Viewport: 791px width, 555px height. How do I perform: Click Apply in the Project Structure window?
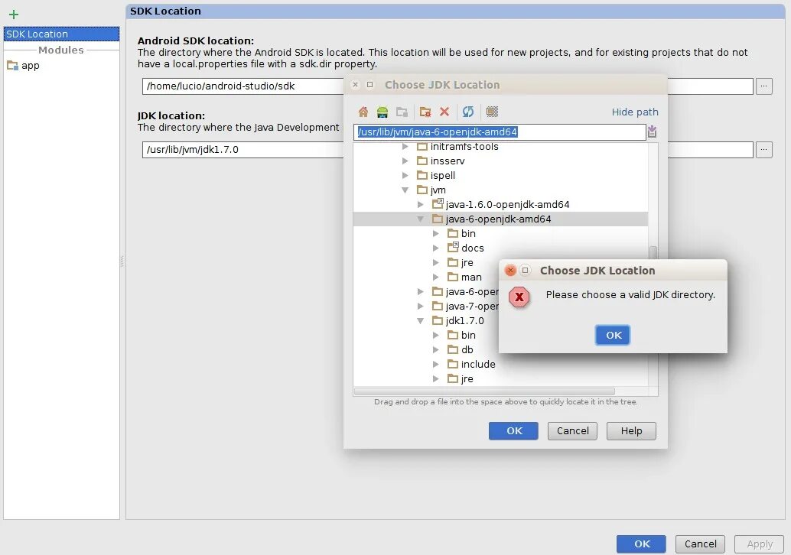(x=759, y=544)
